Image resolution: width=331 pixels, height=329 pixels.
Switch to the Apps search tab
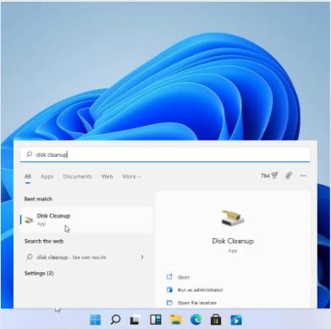47,176
